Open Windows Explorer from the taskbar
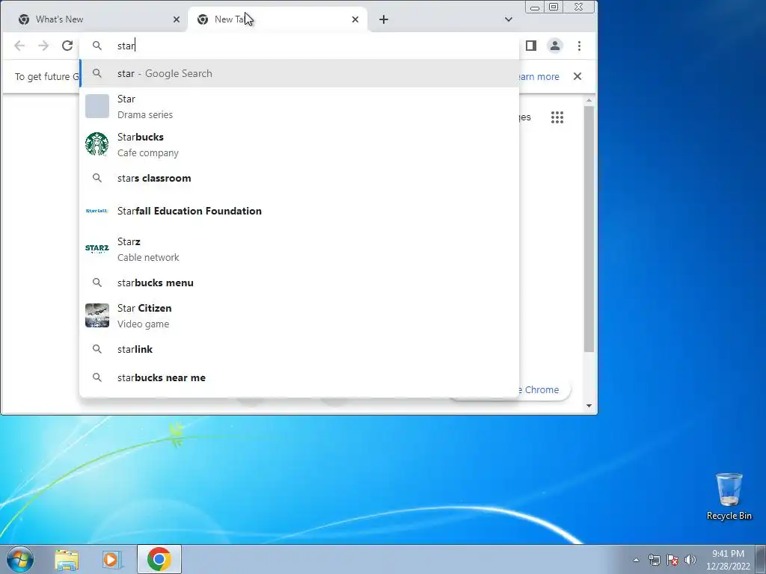 click(x=67, y=560)
